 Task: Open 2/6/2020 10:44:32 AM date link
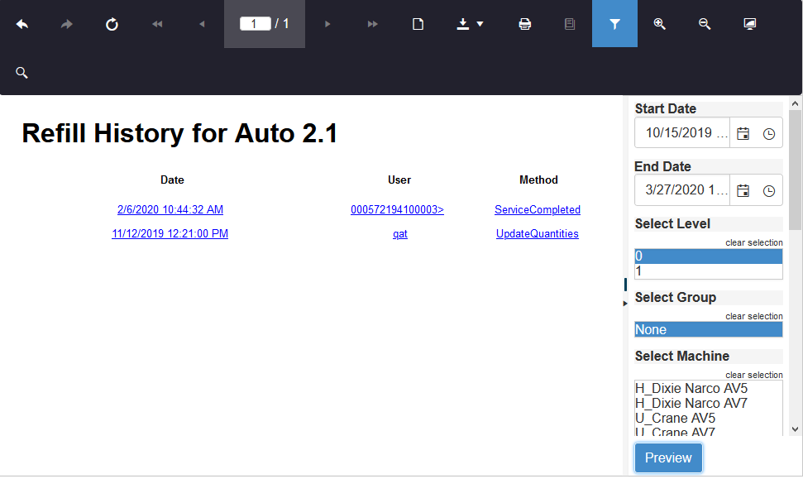pos(170,209)
